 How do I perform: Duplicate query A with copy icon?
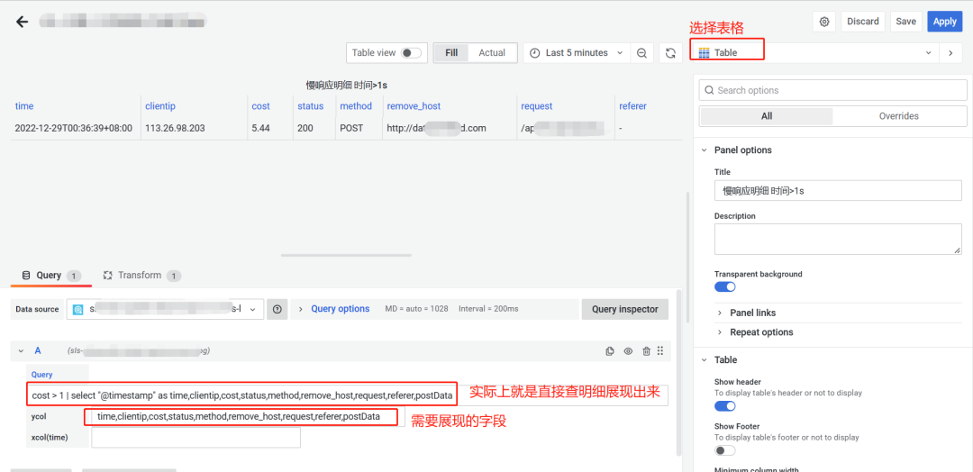click(x=610, y=351)
